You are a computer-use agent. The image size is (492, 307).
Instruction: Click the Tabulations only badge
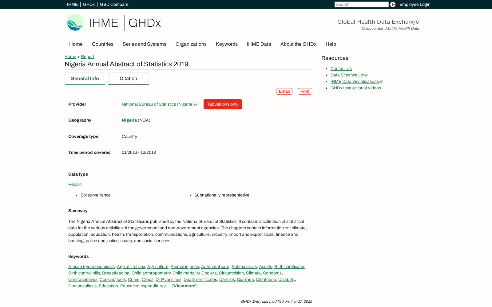(223, 104)
